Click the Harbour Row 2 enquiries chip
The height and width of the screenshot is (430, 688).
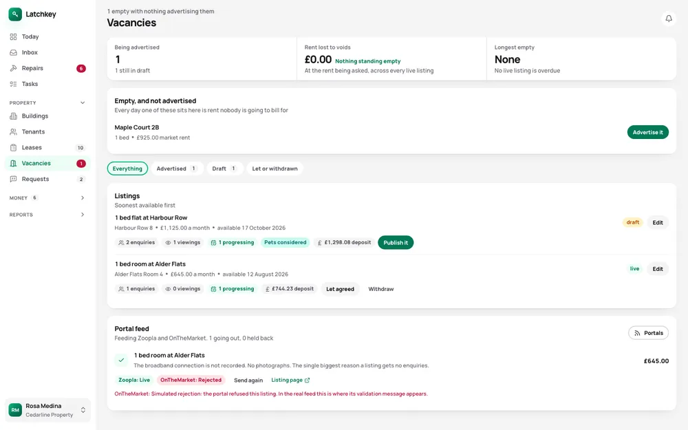point(136,243)
